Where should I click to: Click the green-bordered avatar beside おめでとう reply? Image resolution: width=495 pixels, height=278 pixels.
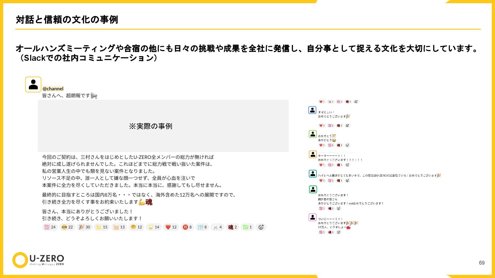[x=312, y=134]
